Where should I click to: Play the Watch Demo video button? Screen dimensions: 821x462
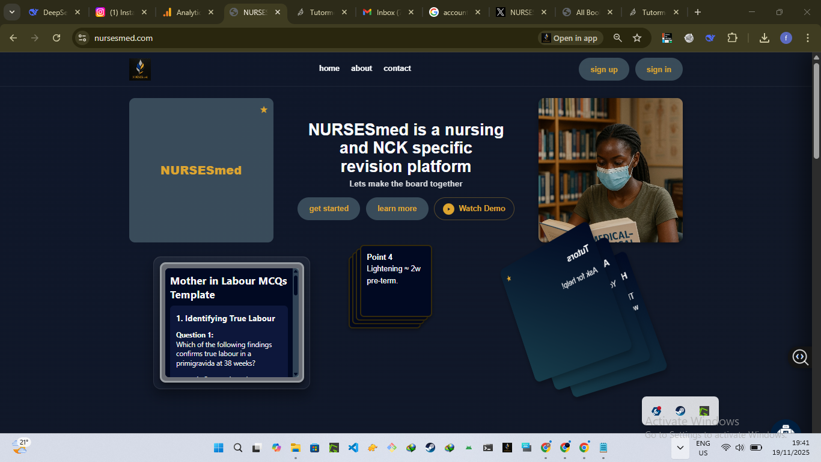pyautogui.click(x=474, y=209)
